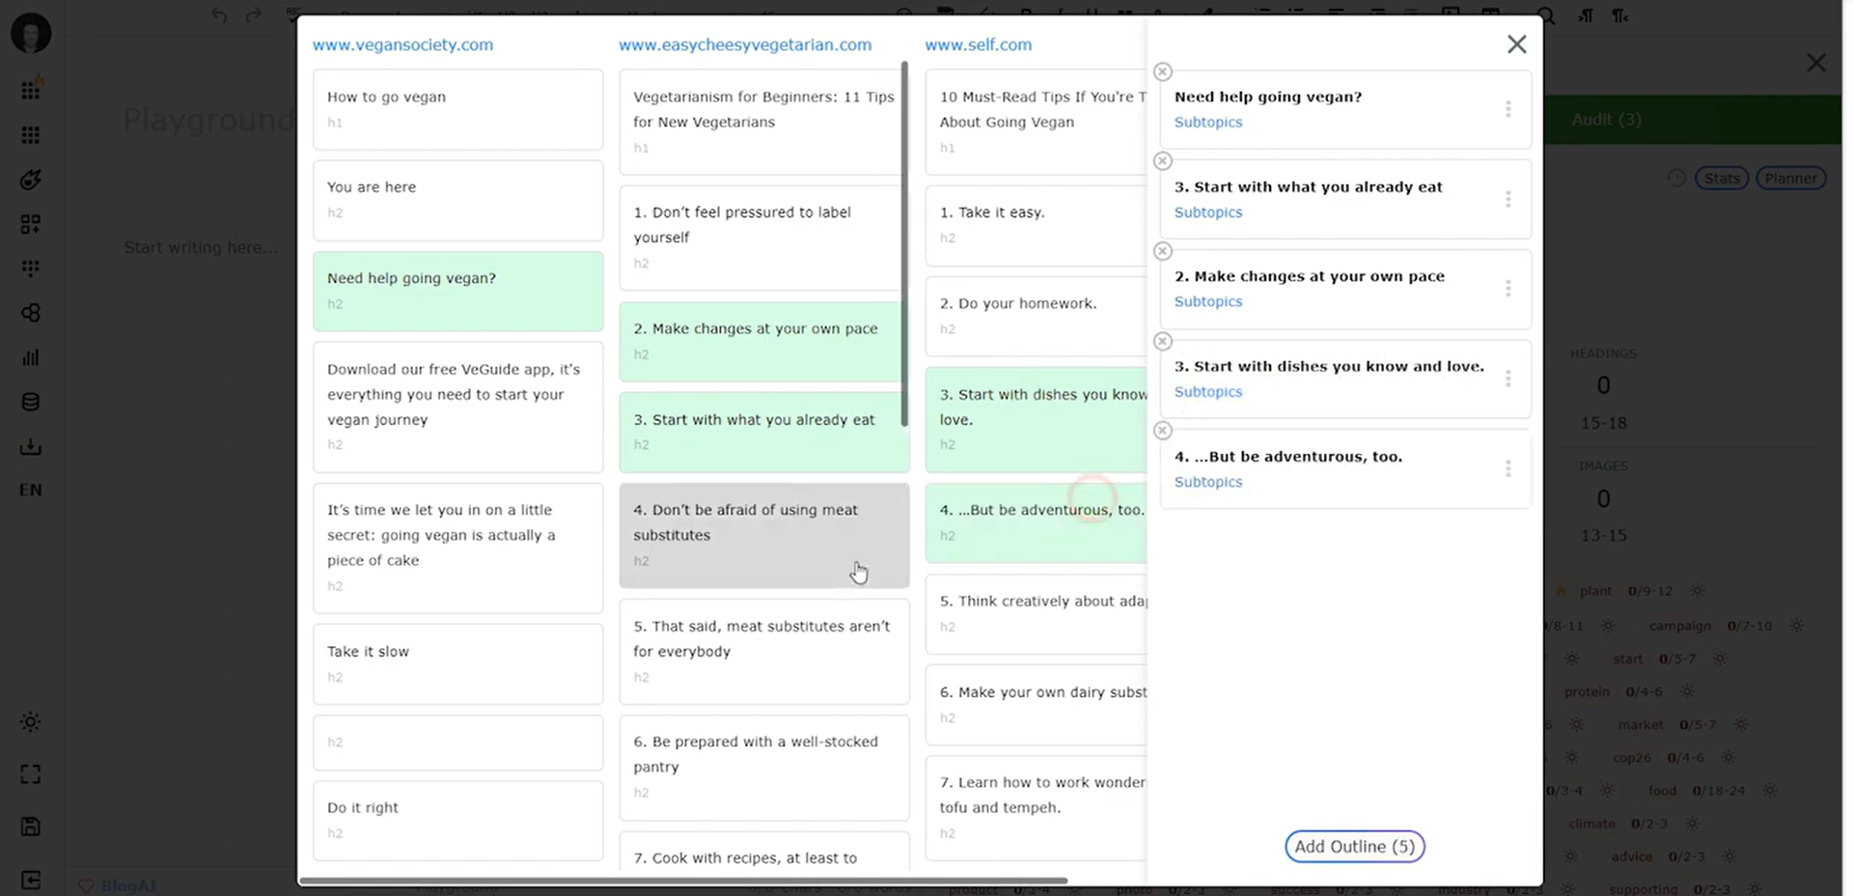Select '5. Think creatively about' heading card
Screen dimensions: 1853x896
[x=1036, y=613]
